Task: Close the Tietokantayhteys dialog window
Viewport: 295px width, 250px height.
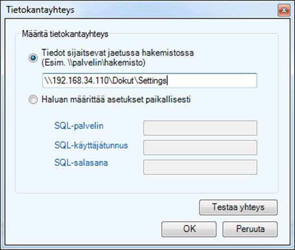Action: (x=284, y=10)
